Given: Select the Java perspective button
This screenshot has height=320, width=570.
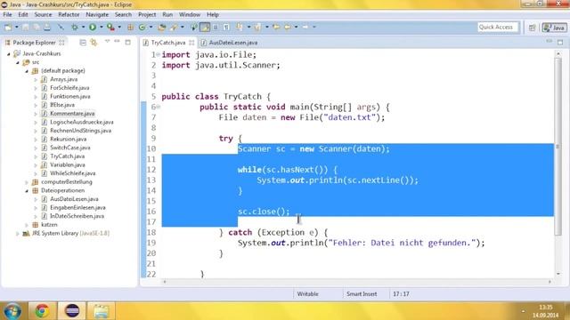Looking at the screenshot, I should coord(554,28).
